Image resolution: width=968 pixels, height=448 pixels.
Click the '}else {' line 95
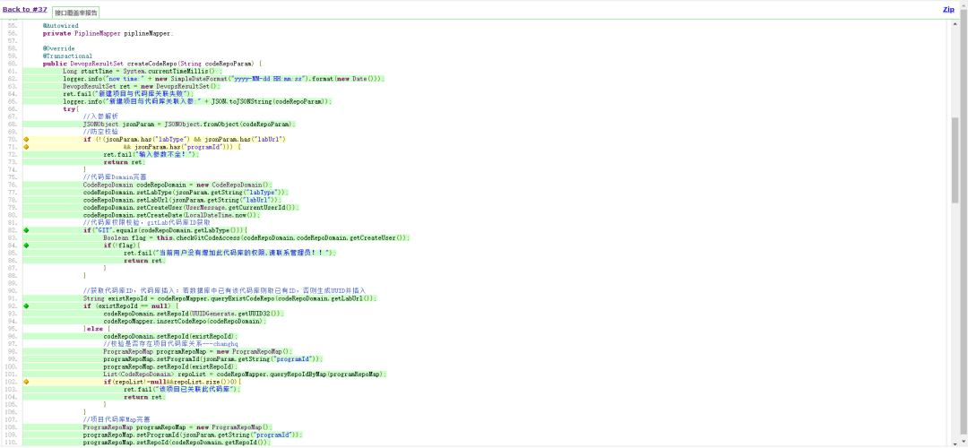point(96,329)
